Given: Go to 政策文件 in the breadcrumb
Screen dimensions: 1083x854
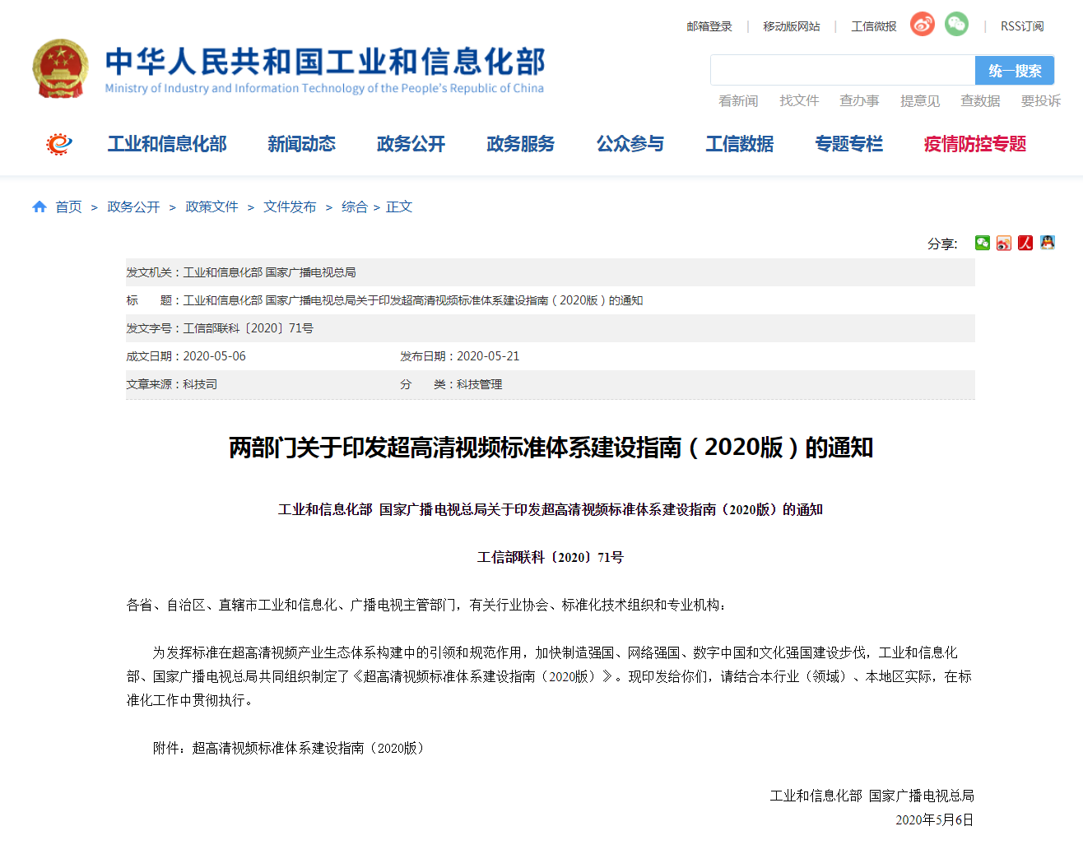Looking at the screenshot, I should pyautogui.click(x=211, y=207).
